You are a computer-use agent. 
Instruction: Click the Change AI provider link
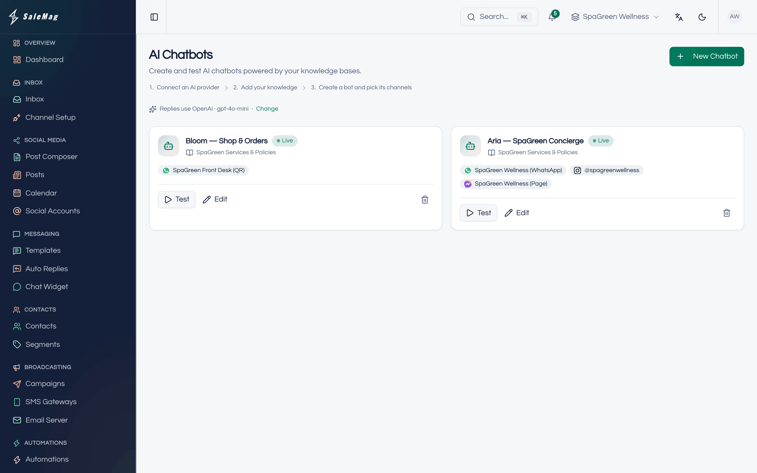267,109
